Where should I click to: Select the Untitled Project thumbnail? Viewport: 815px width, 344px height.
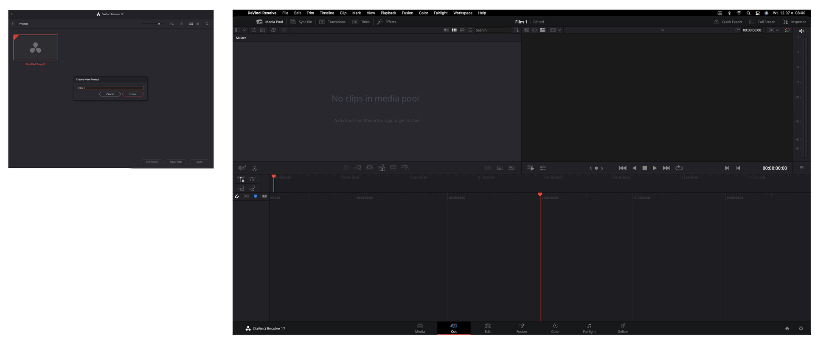point(36,47)
